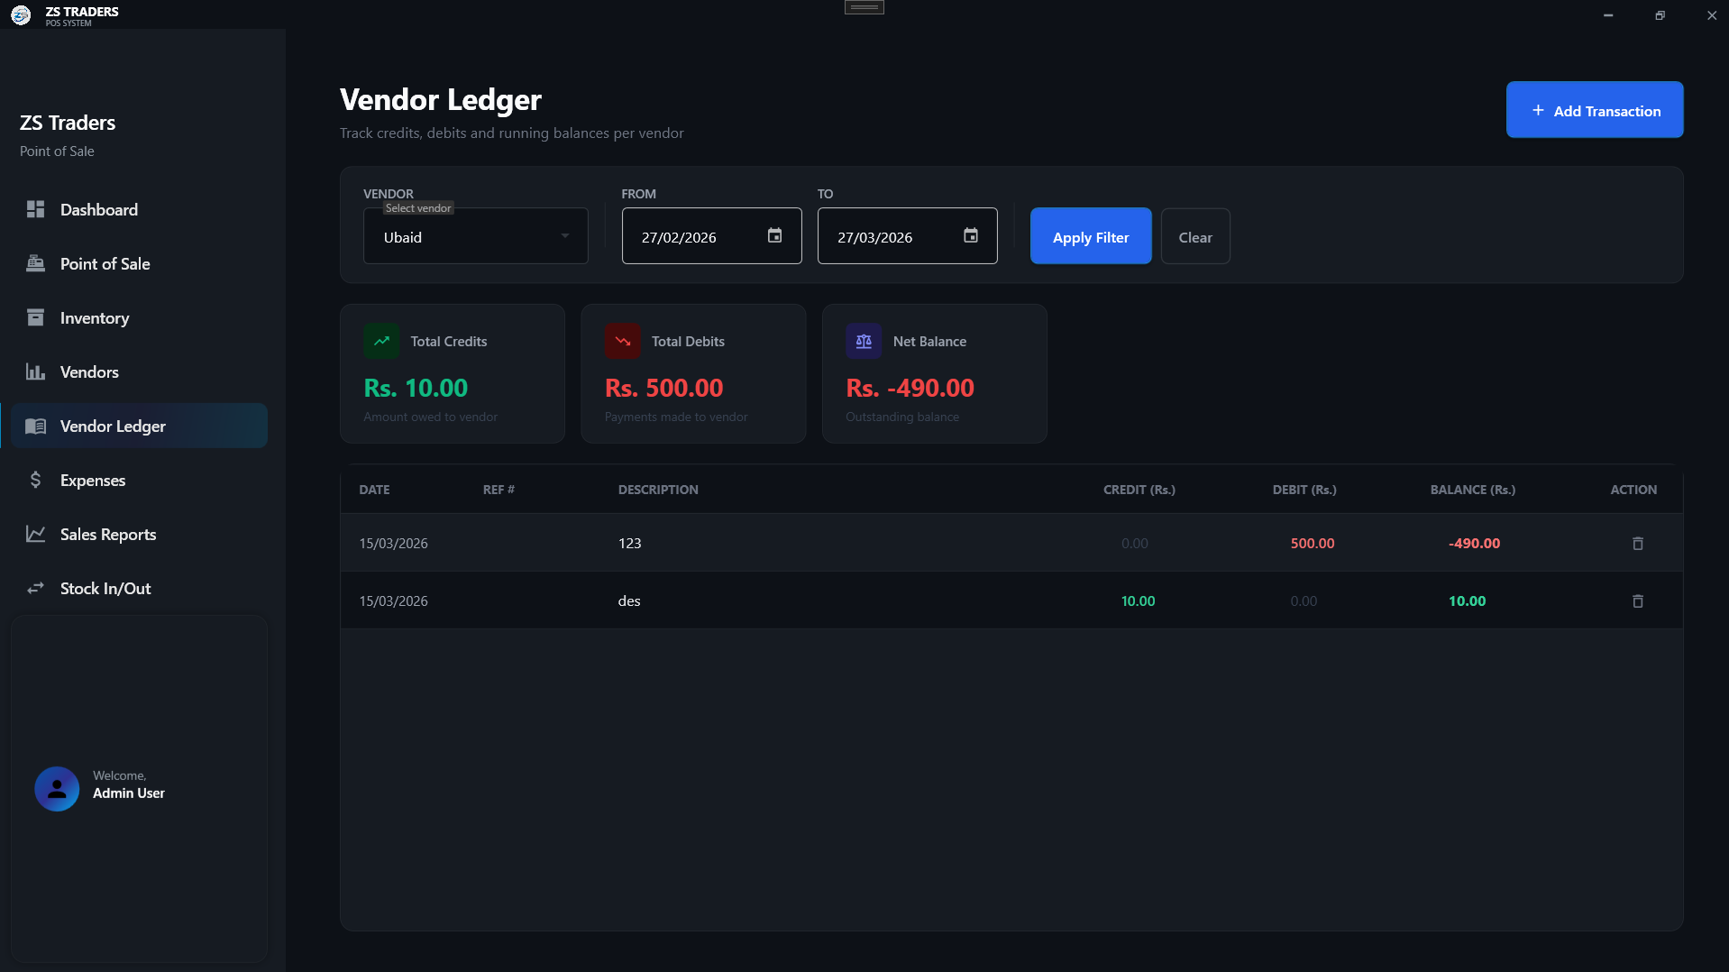This screenshot has width=1729, height=972.
Task: Delete the des transaction row
Action: point(1637,601)
